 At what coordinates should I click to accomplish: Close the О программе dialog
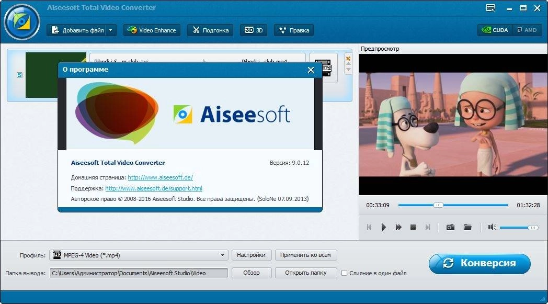311,70
